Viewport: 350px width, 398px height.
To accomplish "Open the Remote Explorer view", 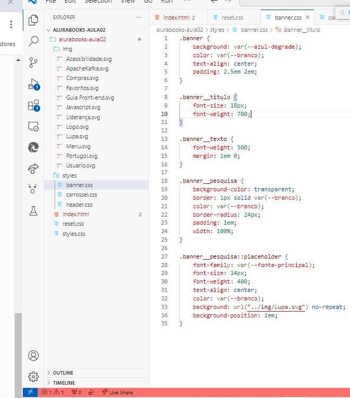I will tap(33, 126).
